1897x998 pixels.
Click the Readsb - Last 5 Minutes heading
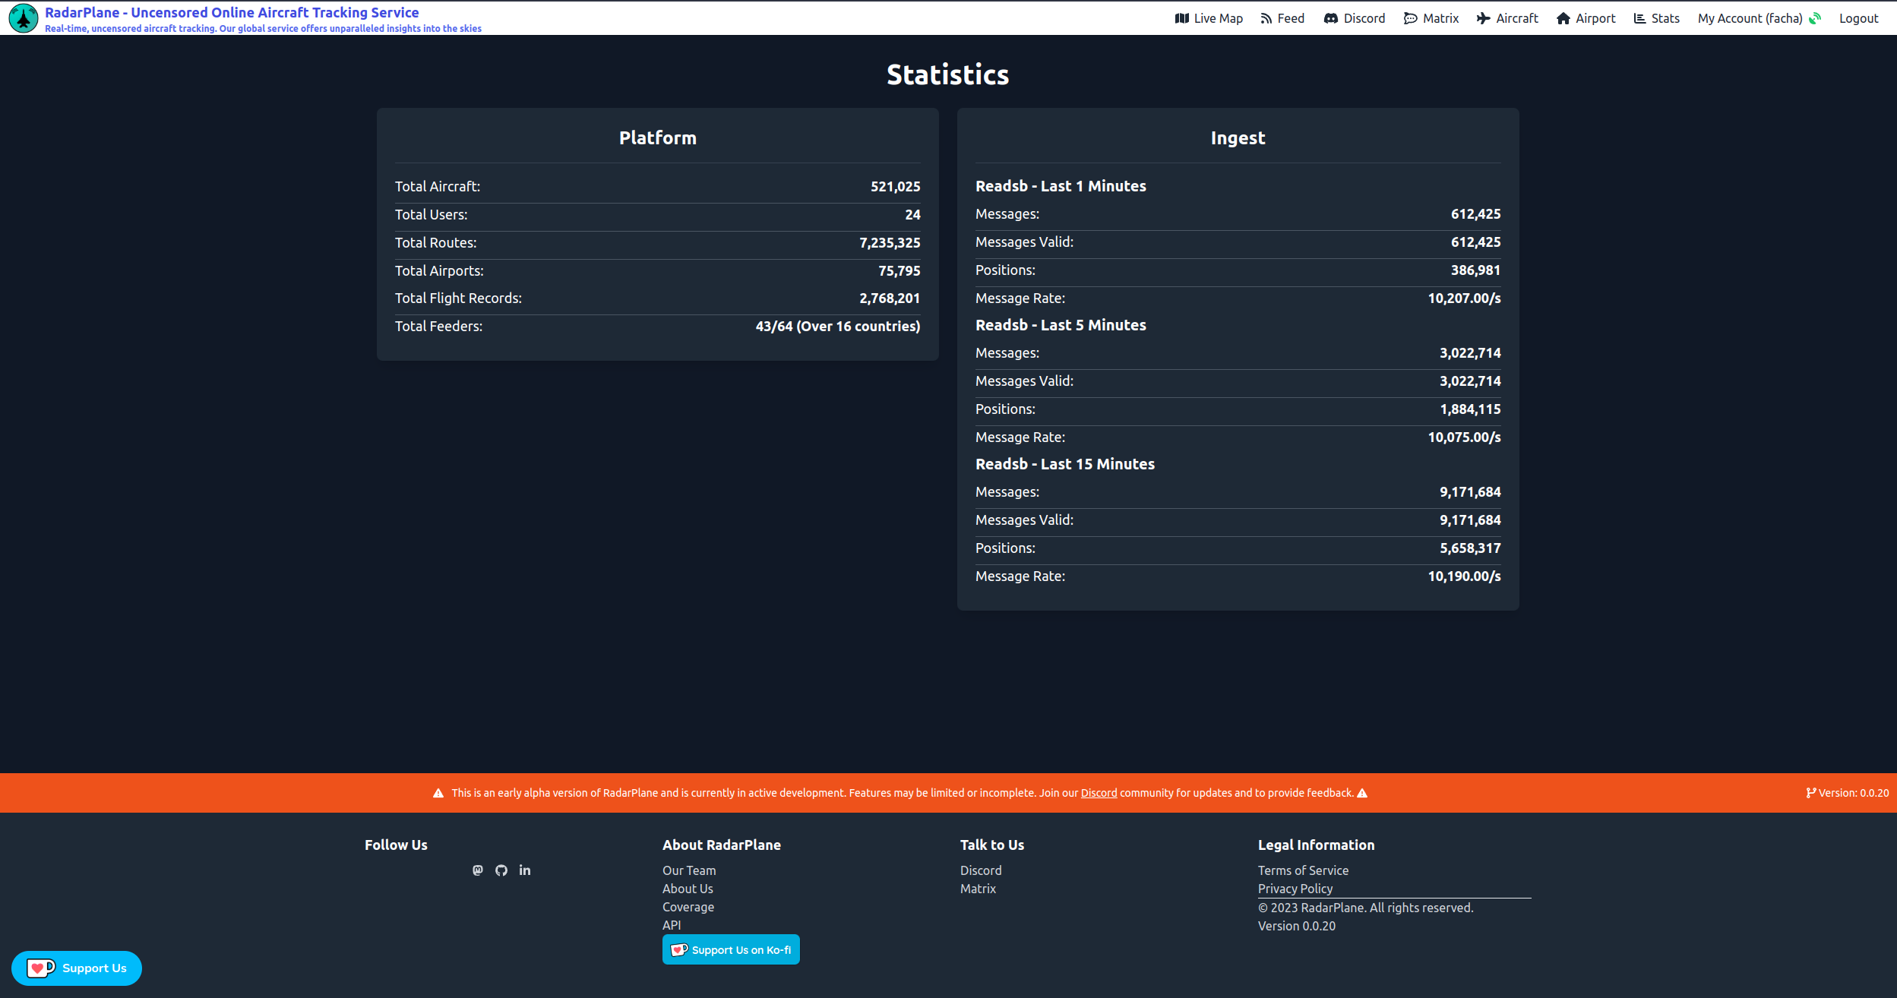click(1061, 325)
